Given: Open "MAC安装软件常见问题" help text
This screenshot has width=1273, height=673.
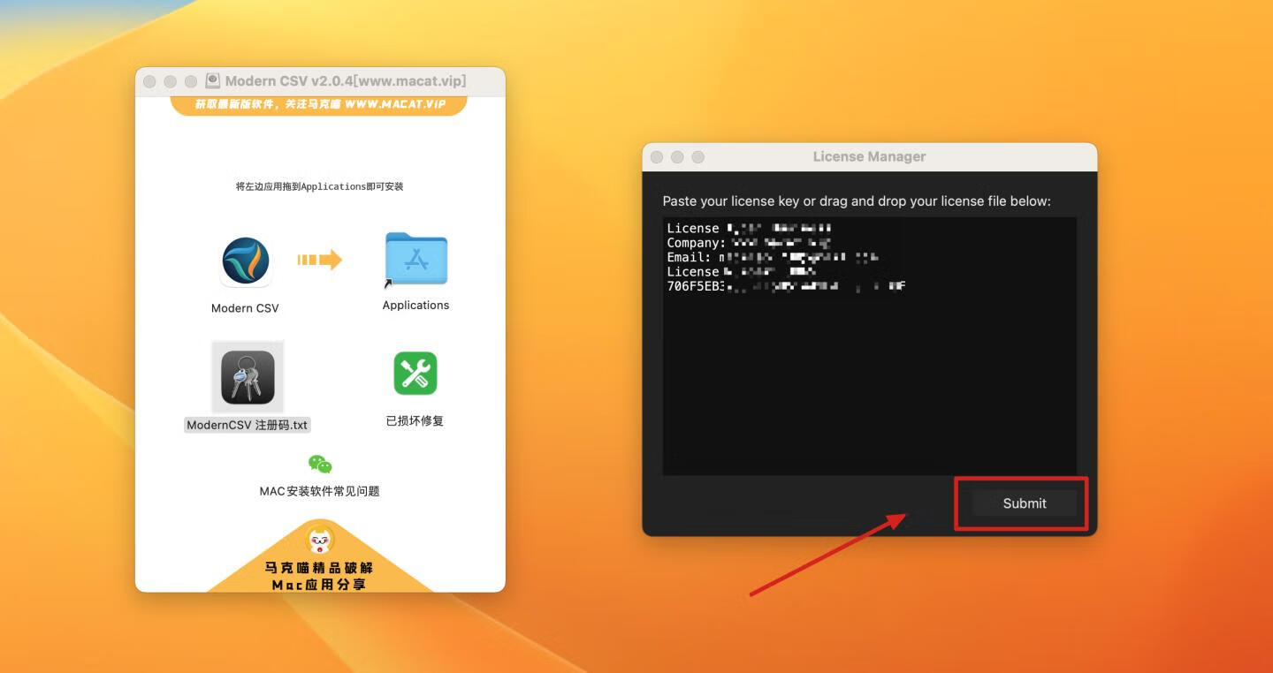Looking at the screenshot, I should 319,491.
